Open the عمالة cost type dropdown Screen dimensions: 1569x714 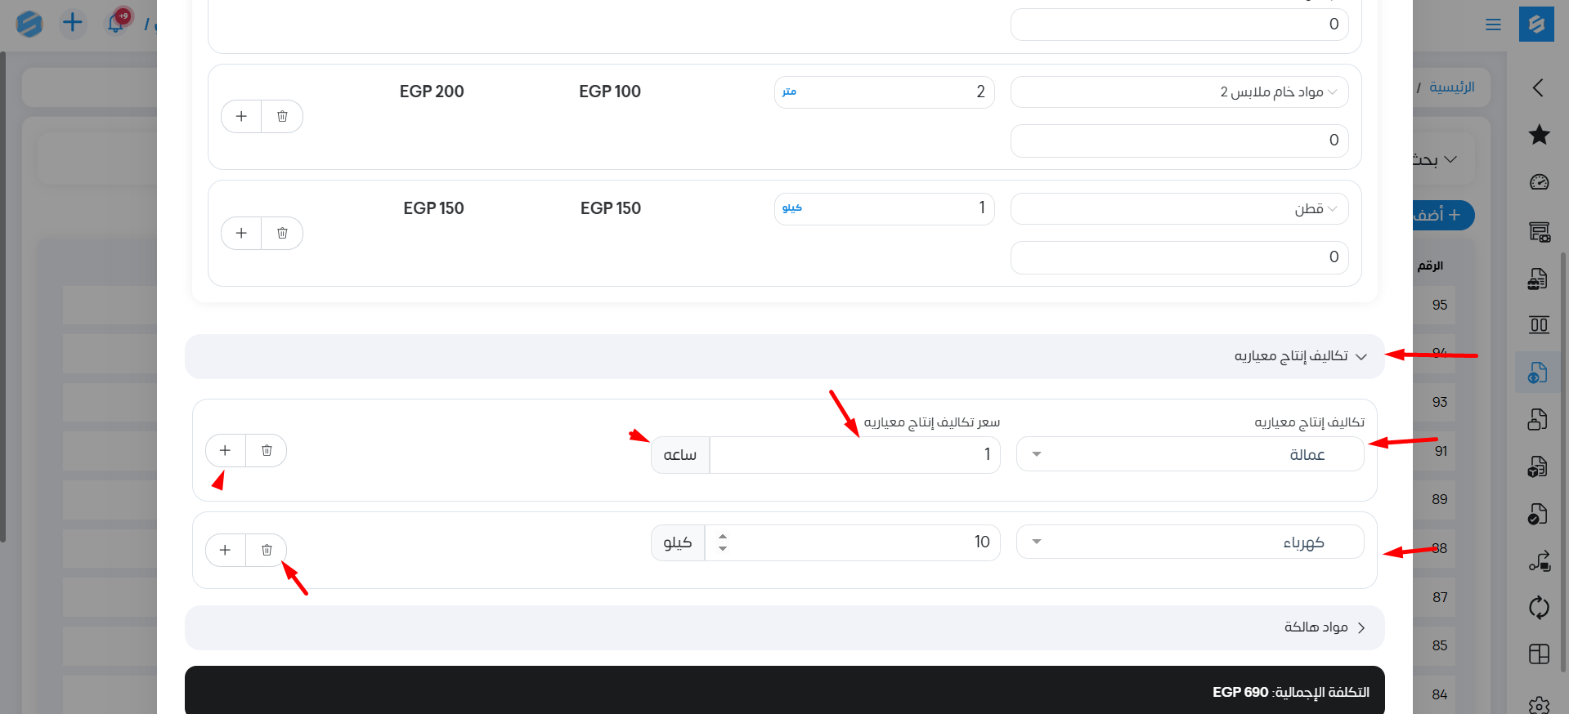click(x=1190, y=454)
